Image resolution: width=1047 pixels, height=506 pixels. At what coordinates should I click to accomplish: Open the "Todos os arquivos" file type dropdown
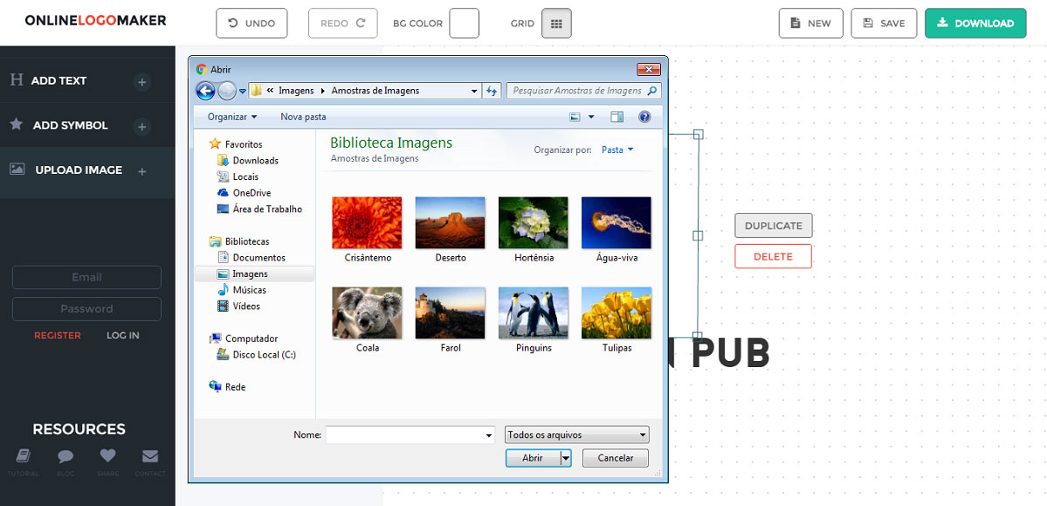(576, 434)
